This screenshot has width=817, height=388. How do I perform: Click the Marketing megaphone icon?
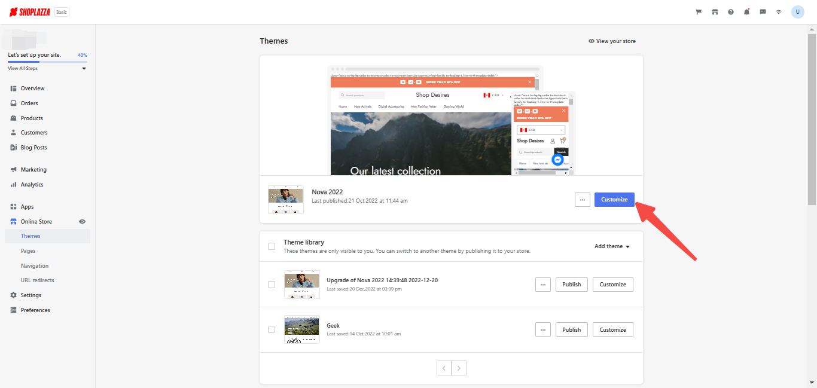[13, 170]
